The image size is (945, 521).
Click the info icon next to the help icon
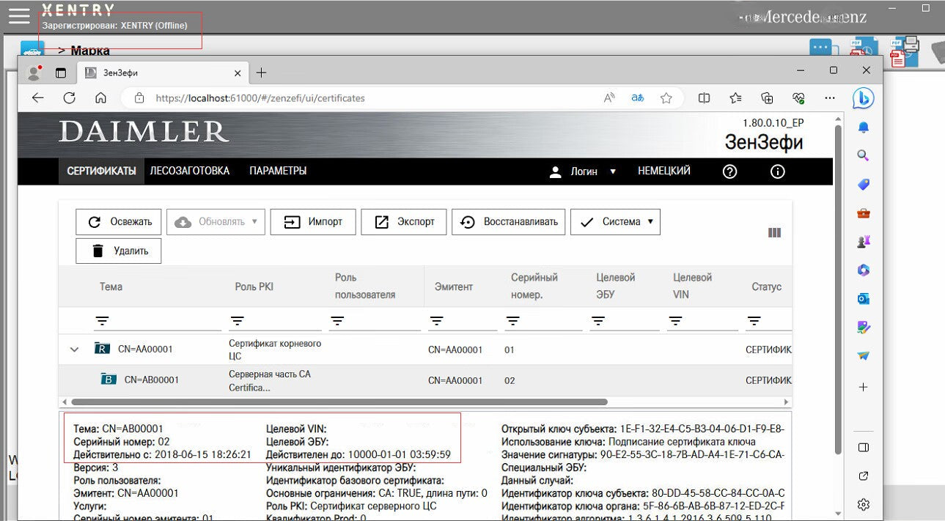pyautogui.click(x=777, y=171)
